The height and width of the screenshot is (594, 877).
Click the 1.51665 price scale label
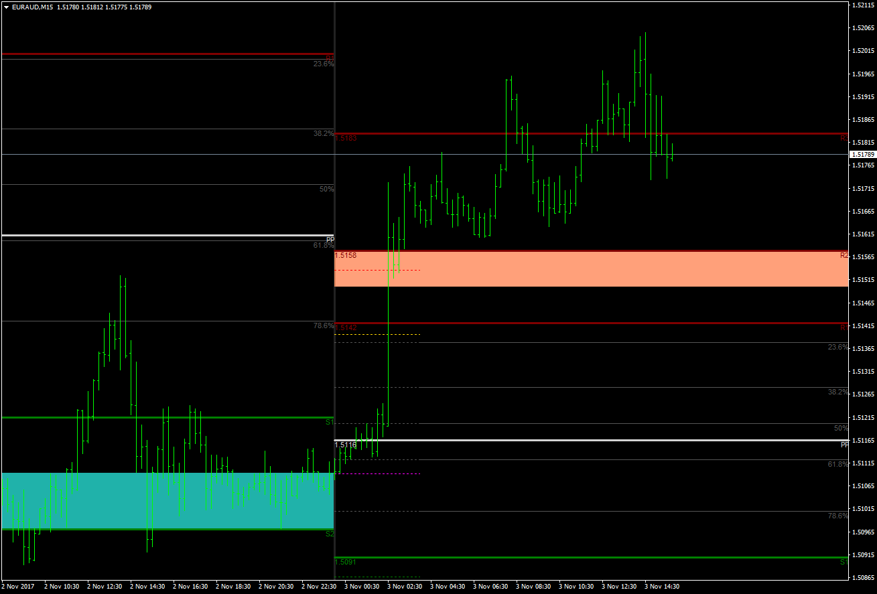coord(863,212)
